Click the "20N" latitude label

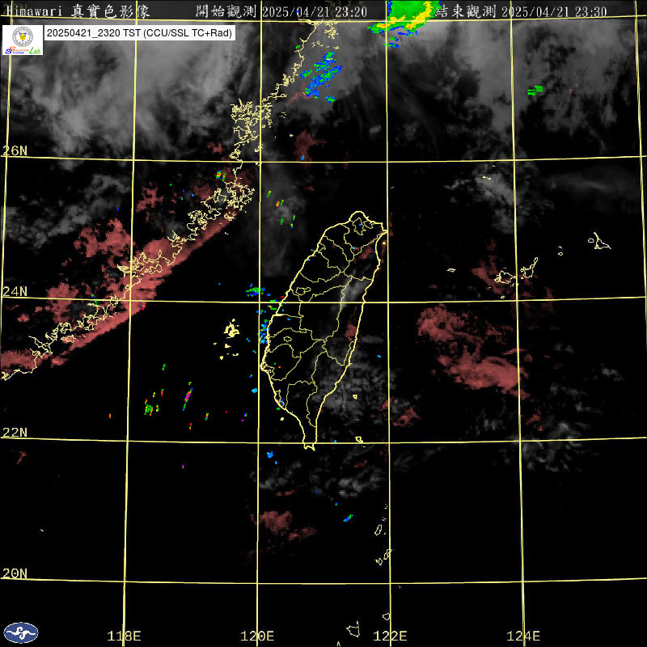tap(15, 573)
